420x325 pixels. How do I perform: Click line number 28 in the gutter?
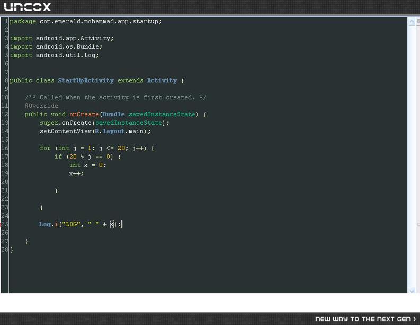(5, 249)
